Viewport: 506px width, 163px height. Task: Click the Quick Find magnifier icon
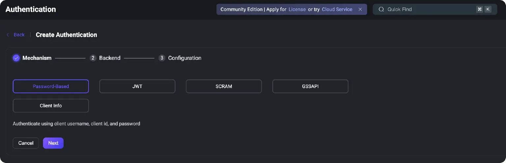(x=381, y=10)
